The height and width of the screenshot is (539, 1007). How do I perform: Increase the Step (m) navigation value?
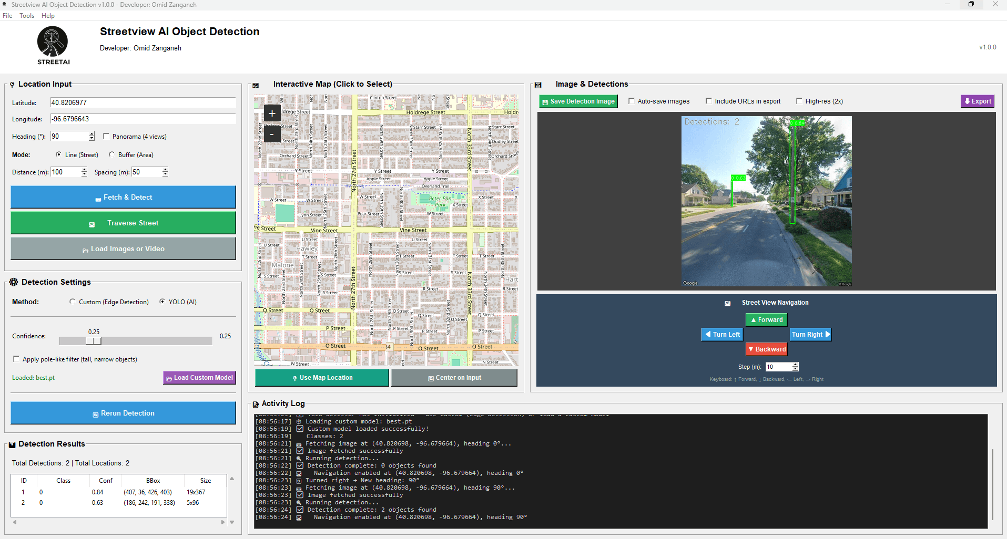pos(795,364)
